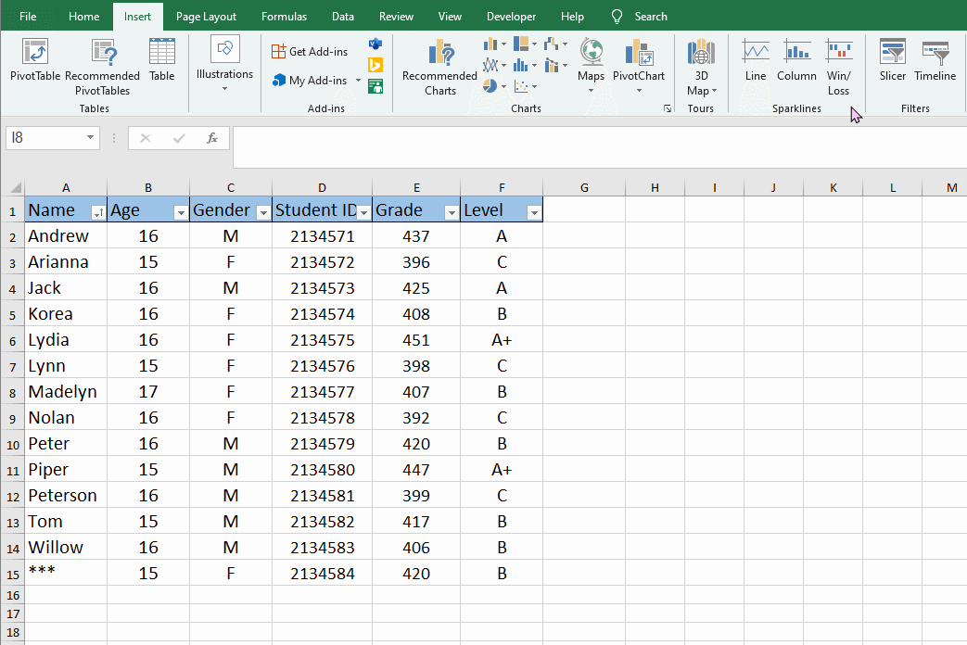Switch to the Page Layout tab
This screenshot has height=645, width=967.
(206, 17)
